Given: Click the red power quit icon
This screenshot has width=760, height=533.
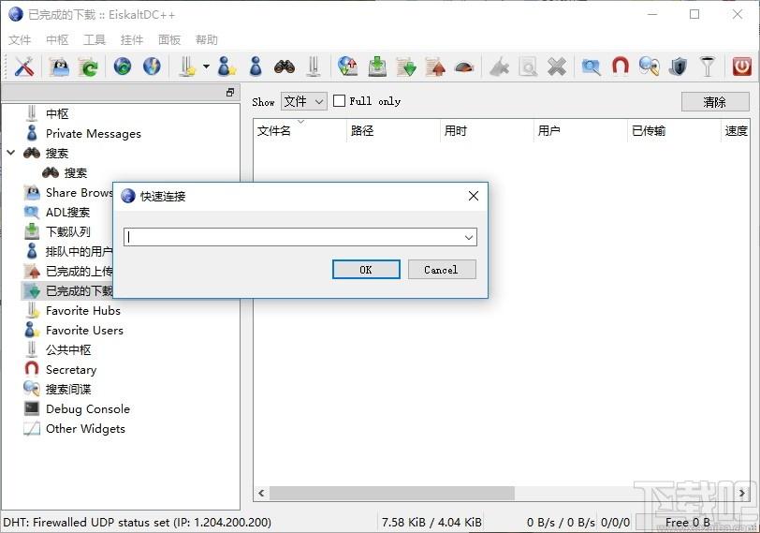Looking at the screenshot, I should click(741, 67).
